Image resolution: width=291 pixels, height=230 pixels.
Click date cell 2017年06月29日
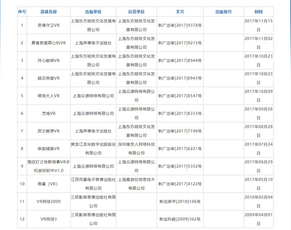259,166
